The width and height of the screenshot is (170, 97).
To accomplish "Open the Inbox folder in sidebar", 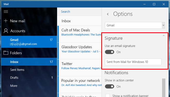I will (x=29, y=62).
